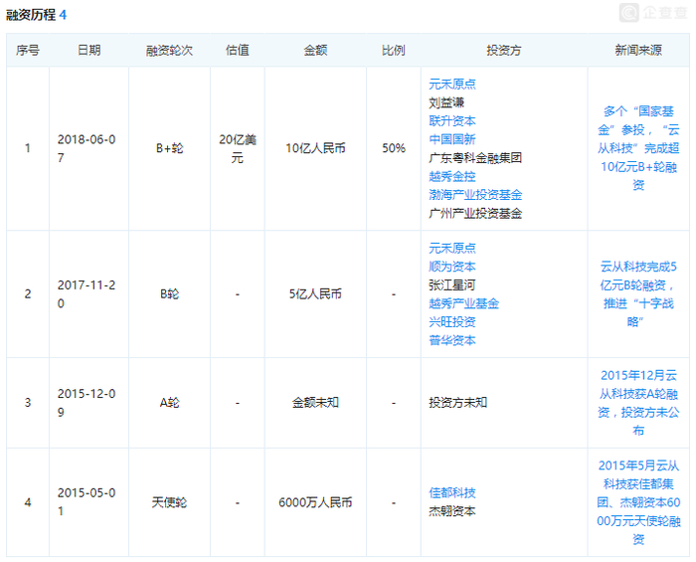The width and height of the screenshot is (696, 562).
Task: Select the 20亿美元 valuation cell
Action: 237,148
